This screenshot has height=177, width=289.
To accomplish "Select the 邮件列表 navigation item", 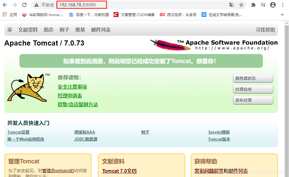I will pos(101,30).
